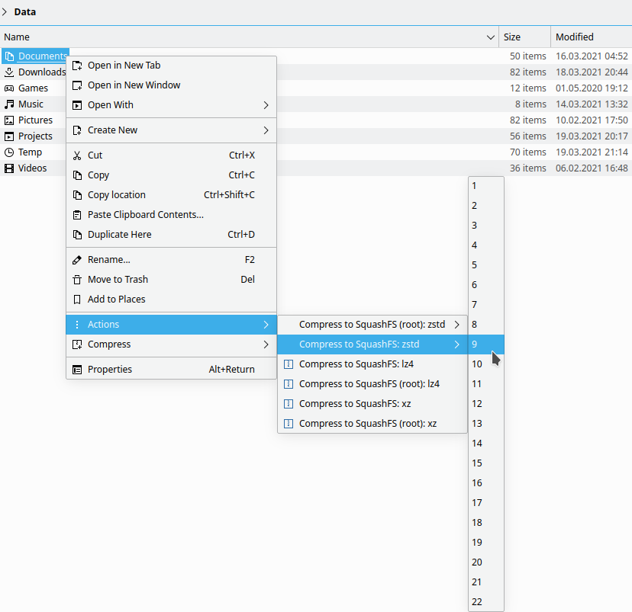632x612 pixels.
Task: Pick compression level 9
Action: 486,344
